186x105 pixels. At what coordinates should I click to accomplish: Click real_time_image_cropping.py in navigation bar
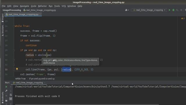coord(40,10)
